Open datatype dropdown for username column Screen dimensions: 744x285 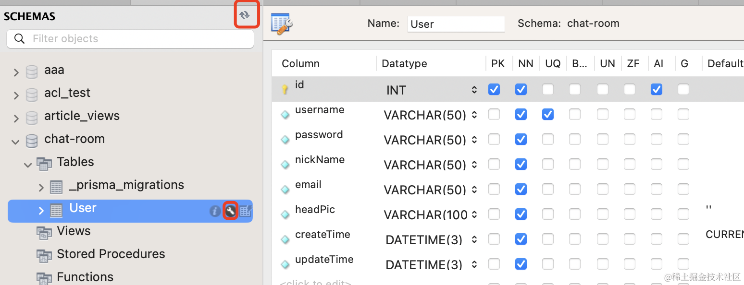tap(474, 115)
